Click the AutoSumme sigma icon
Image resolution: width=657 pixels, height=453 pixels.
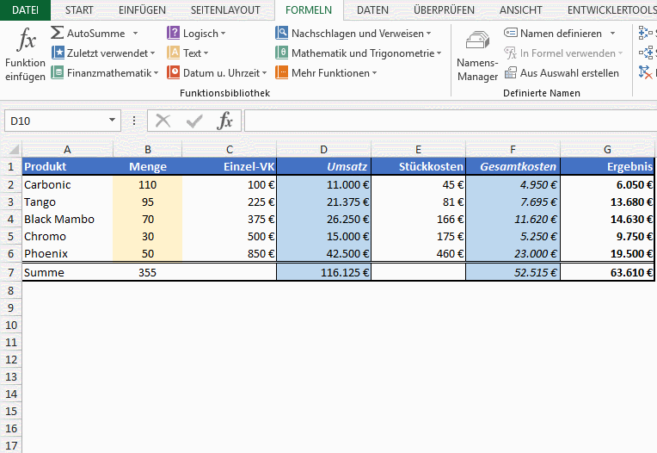pyautogui.click(x=58, y=34)
